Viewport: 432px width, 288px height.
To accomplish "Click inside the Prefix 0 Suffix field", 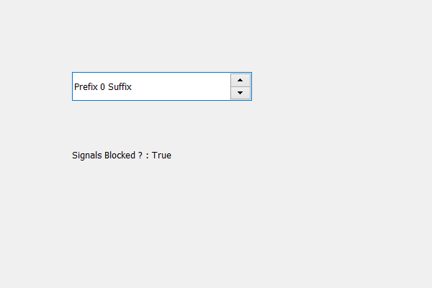I will (x=151, y=86).
